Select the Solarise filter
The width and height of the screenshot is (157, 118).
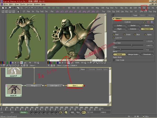(x=133, y=29)
